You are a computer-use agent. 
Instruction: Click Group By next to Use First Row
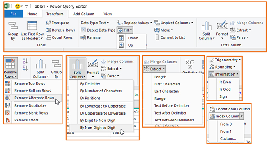tap(13, 30)
